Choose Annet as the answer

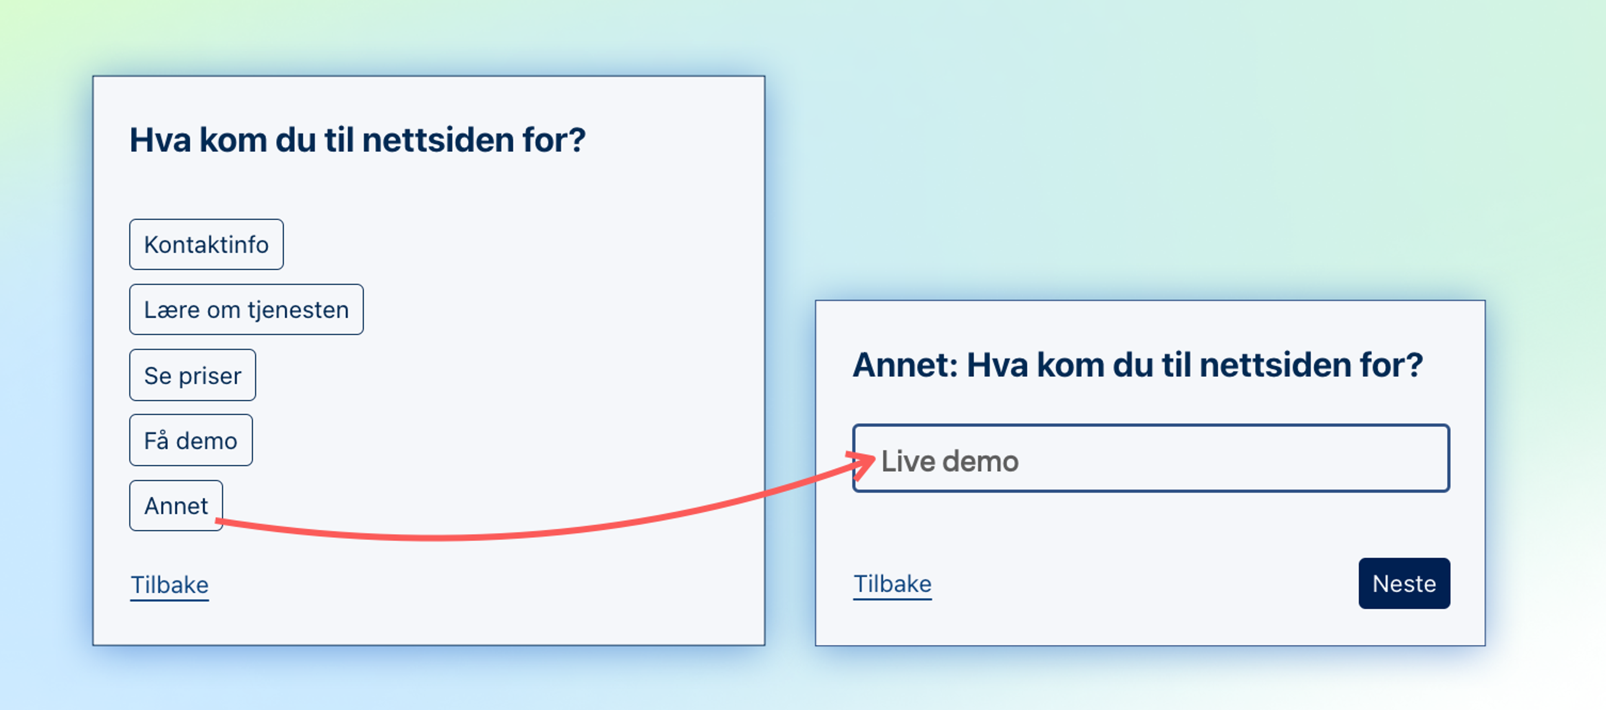(176, 506)
